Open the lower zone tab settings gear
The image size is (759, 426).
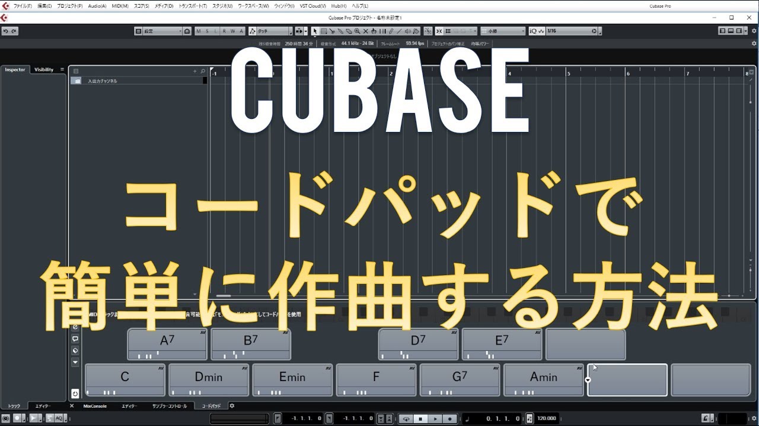(x=232, y=406)
